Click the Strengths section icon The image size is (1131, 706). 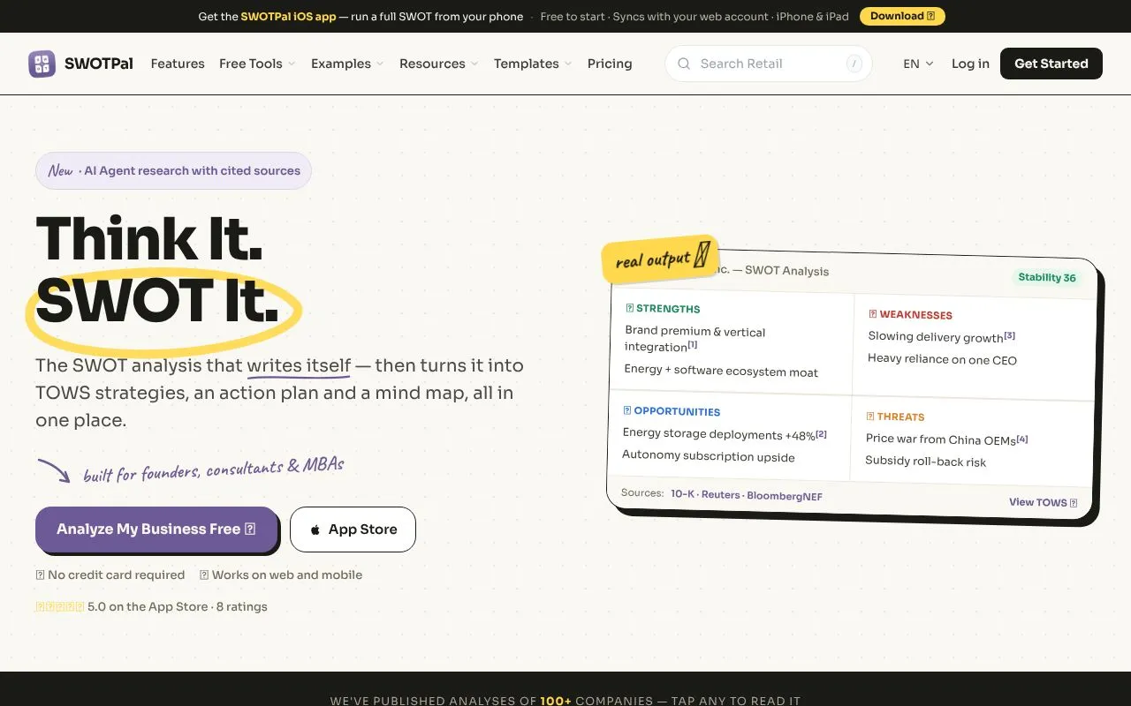click(629, 308)
